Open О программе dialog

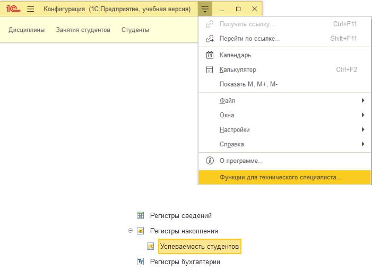pyautogui.click(x=284, y=161)
